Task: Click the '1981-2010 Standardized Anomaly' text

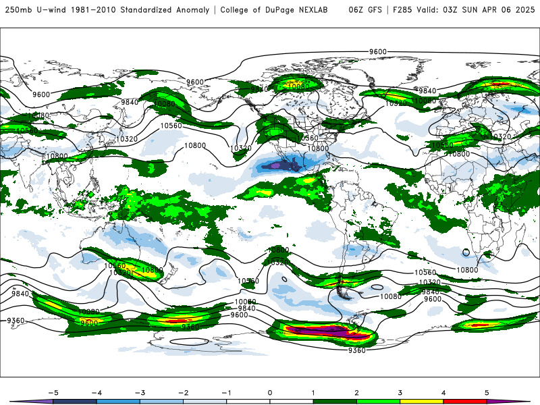Action: tap(140, 10)
